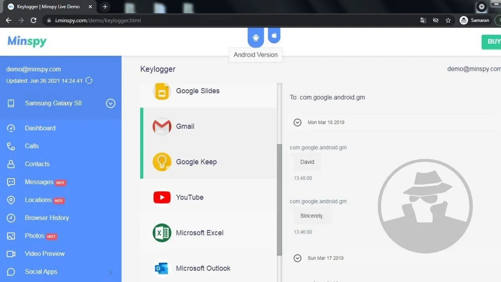Click the Contacts person icon
The width and height of the screenshot is (501, 282).
(11, 164)
